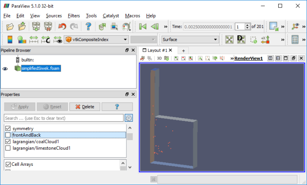The height and width of the screenshot is (185, 307).
Task: Split the view vertically
Action: click(278, 58)
